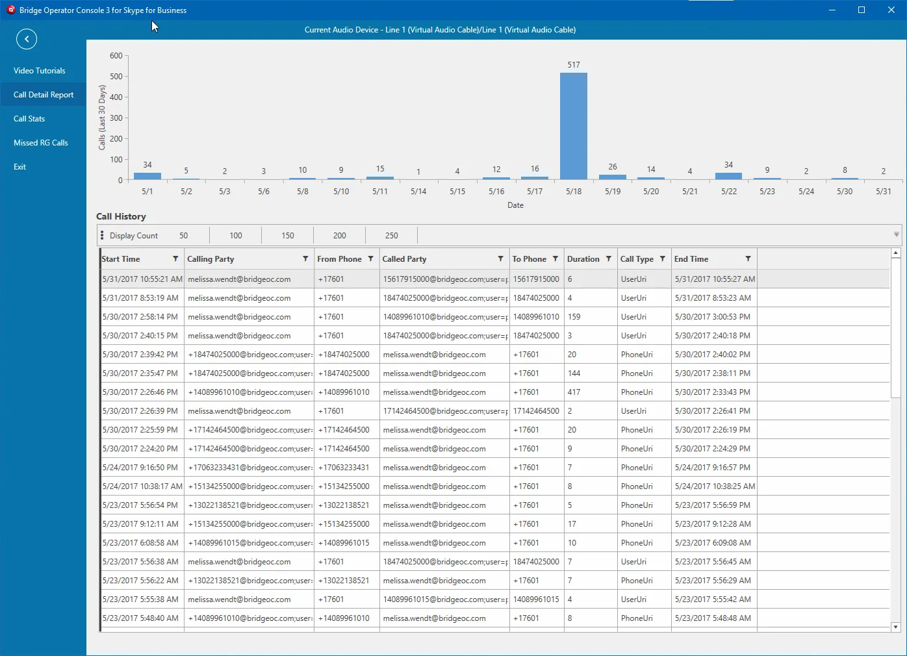Open the Call Type filter funnel

663,259
